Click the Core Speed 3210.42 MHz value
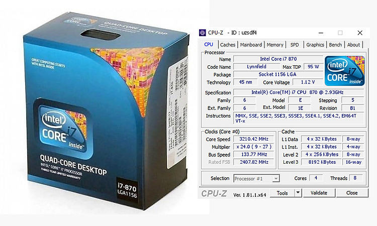The width and height of the screenshot is (377, 226). (x=253, y=139)
